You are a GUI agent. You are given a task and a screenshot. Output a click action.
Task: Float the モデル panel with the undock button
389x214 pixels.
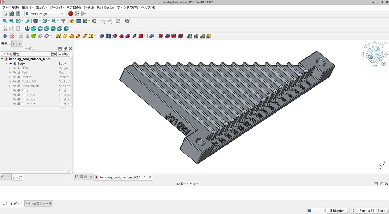[x=65, y=49]
